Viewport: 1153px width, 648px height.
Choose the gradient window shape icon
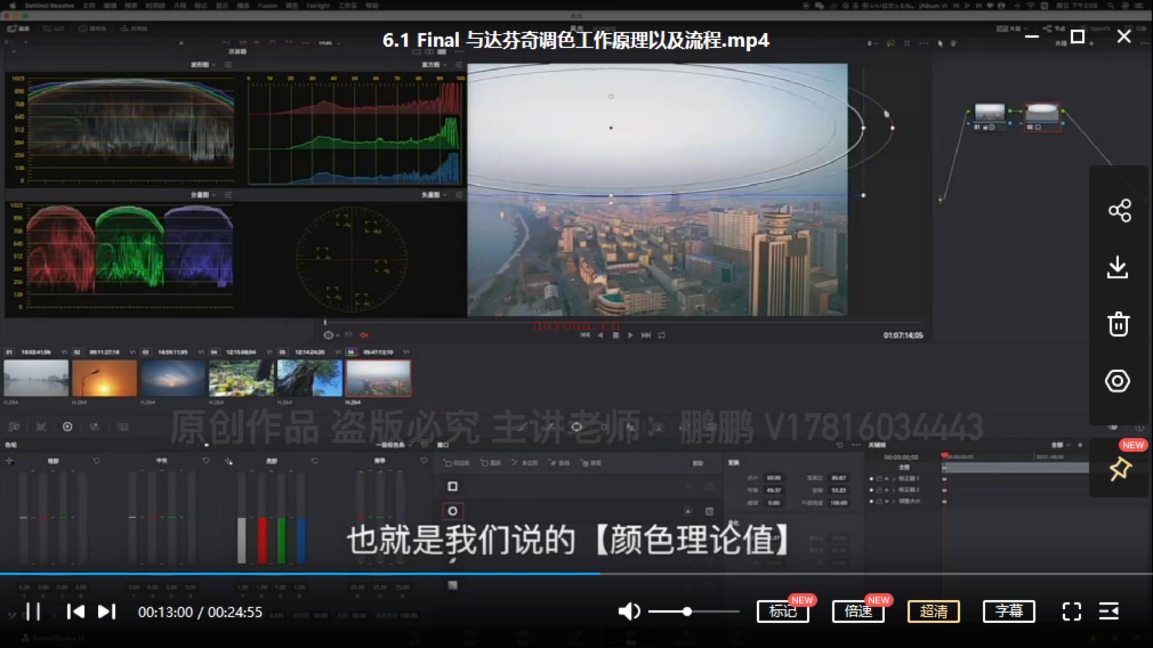[x=453, y=585]
